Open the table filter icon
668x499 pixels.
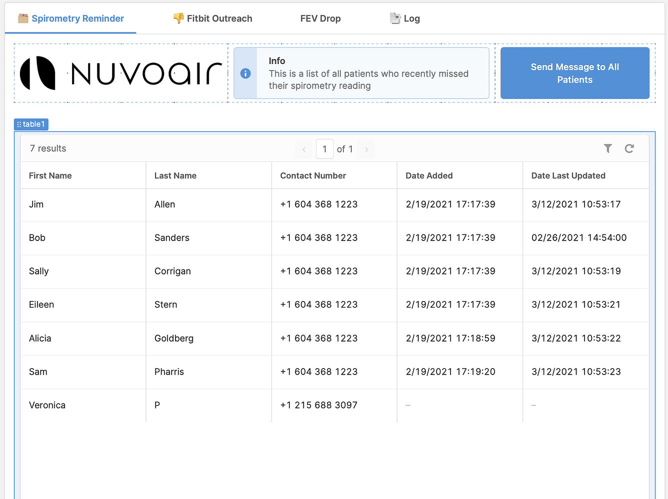tap(607, 148)
